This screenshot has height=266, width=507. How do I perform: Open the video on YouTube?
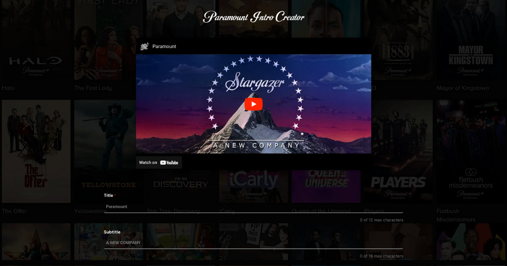[x=158, y=162]
